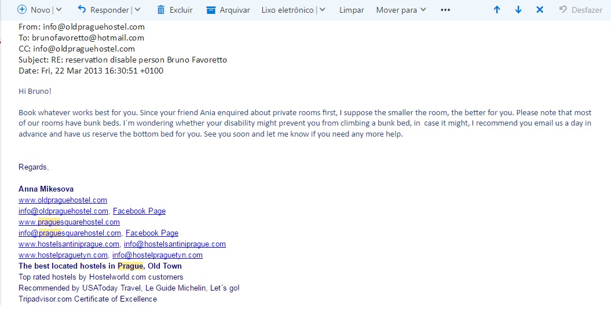Click the Excluir trash can icon
This screenshot has height=323, width=611.
[x=161, y=10]
